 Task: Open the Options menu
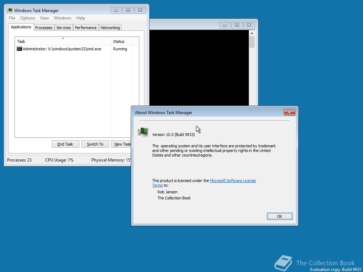pos(28,18)
